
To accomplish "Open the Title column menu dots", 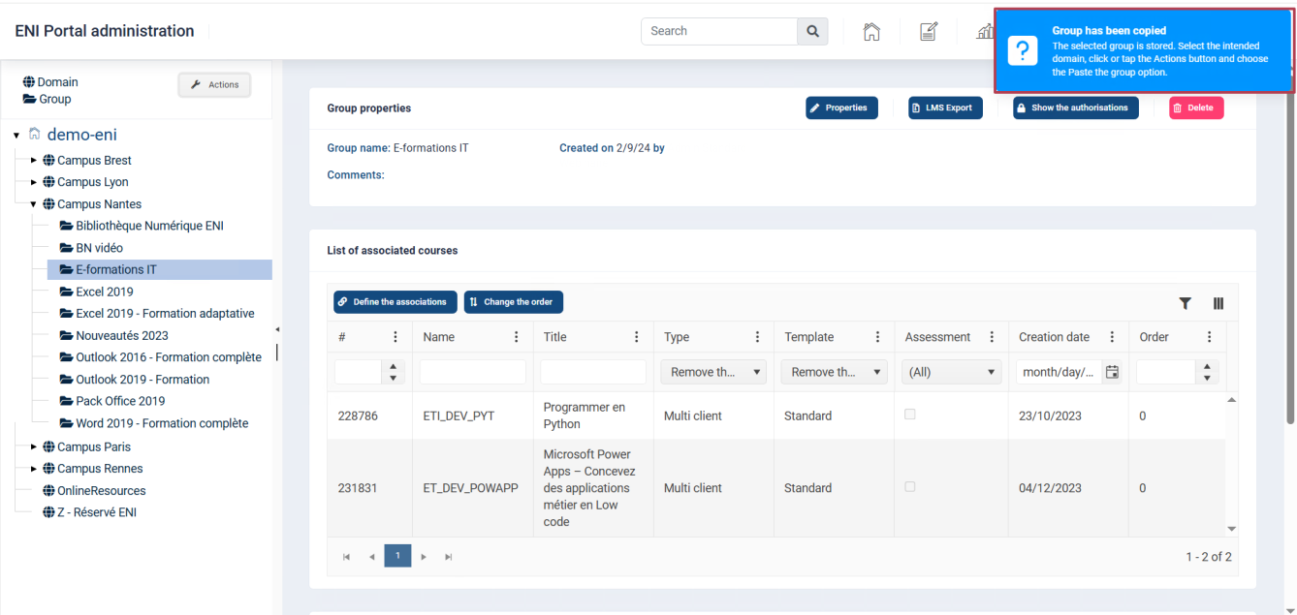I will click(x=636, y=337).
